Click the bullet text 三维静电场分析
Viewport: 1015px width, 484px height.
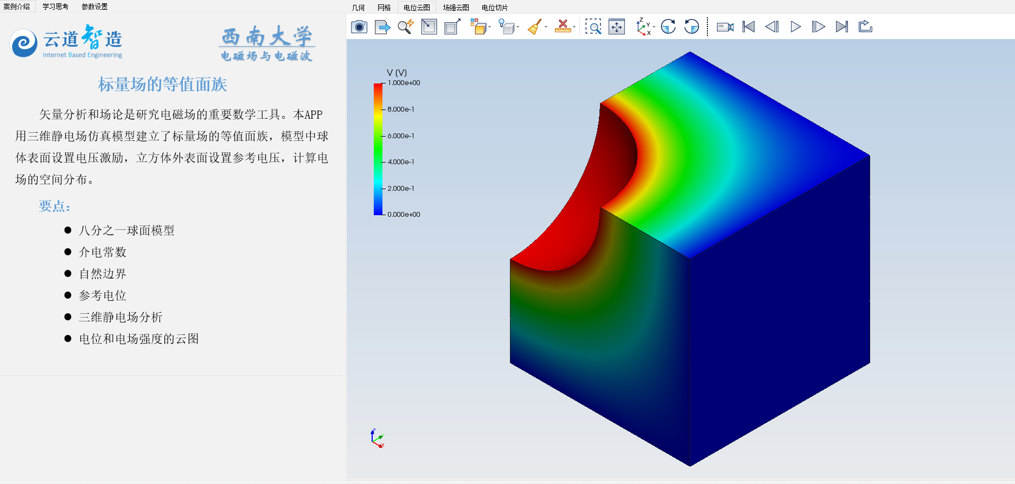click(x=120, y=317)
